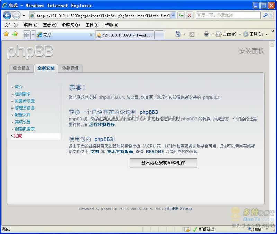Click the 恭喜！ heading text
277x234 pixels.
pyautogui.click(x=77, y=87)
